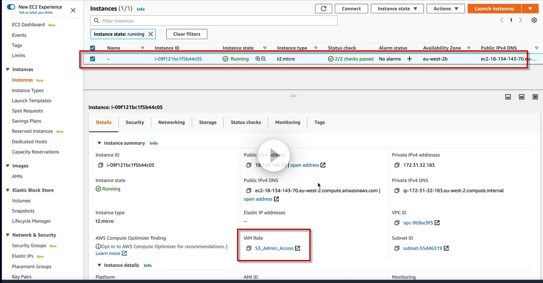
Task: Open vpc-9b9ac9f3 external link icon
Action: point(437,223)
